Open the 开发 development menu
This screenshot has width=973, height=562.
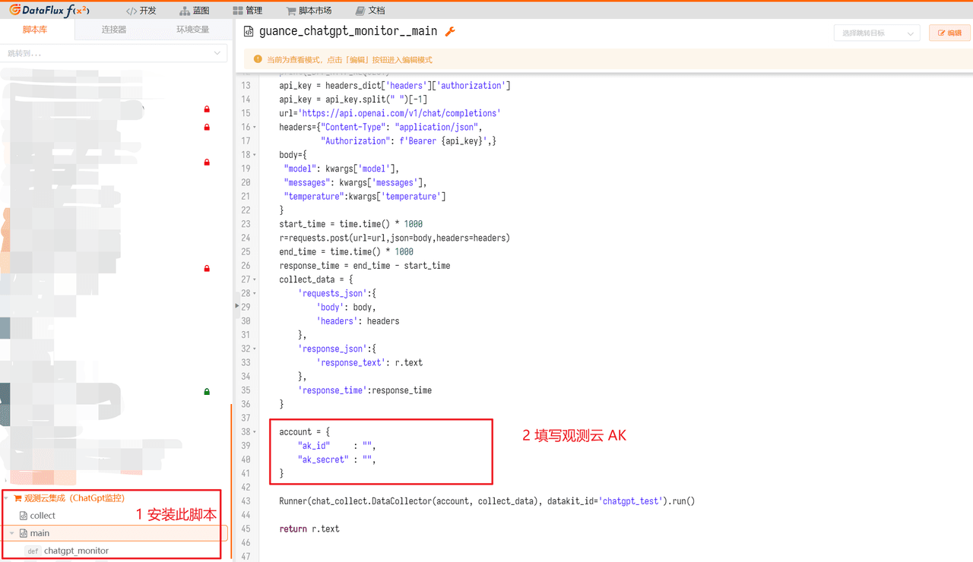pyautogui.click(x=141, y=11)
